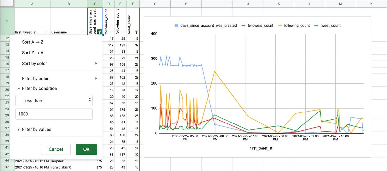
Task: Collapse Filter by condition section
Action: (x=37, y=89)
